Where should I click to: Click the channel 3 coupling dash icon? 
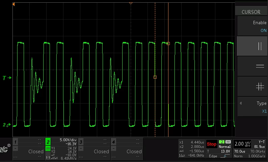click(x=81, y=149)
